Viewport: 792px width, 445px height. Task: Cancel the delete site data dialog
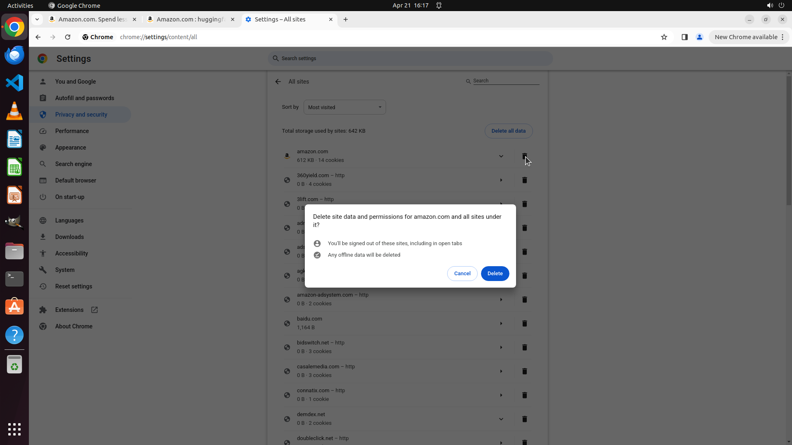point(462,274)
